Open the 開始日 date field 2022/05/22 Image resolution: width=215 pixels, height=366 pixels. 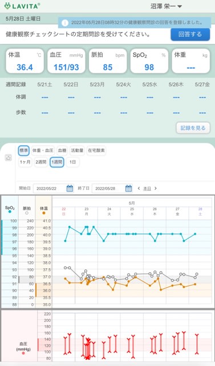(x=54, y=188)
